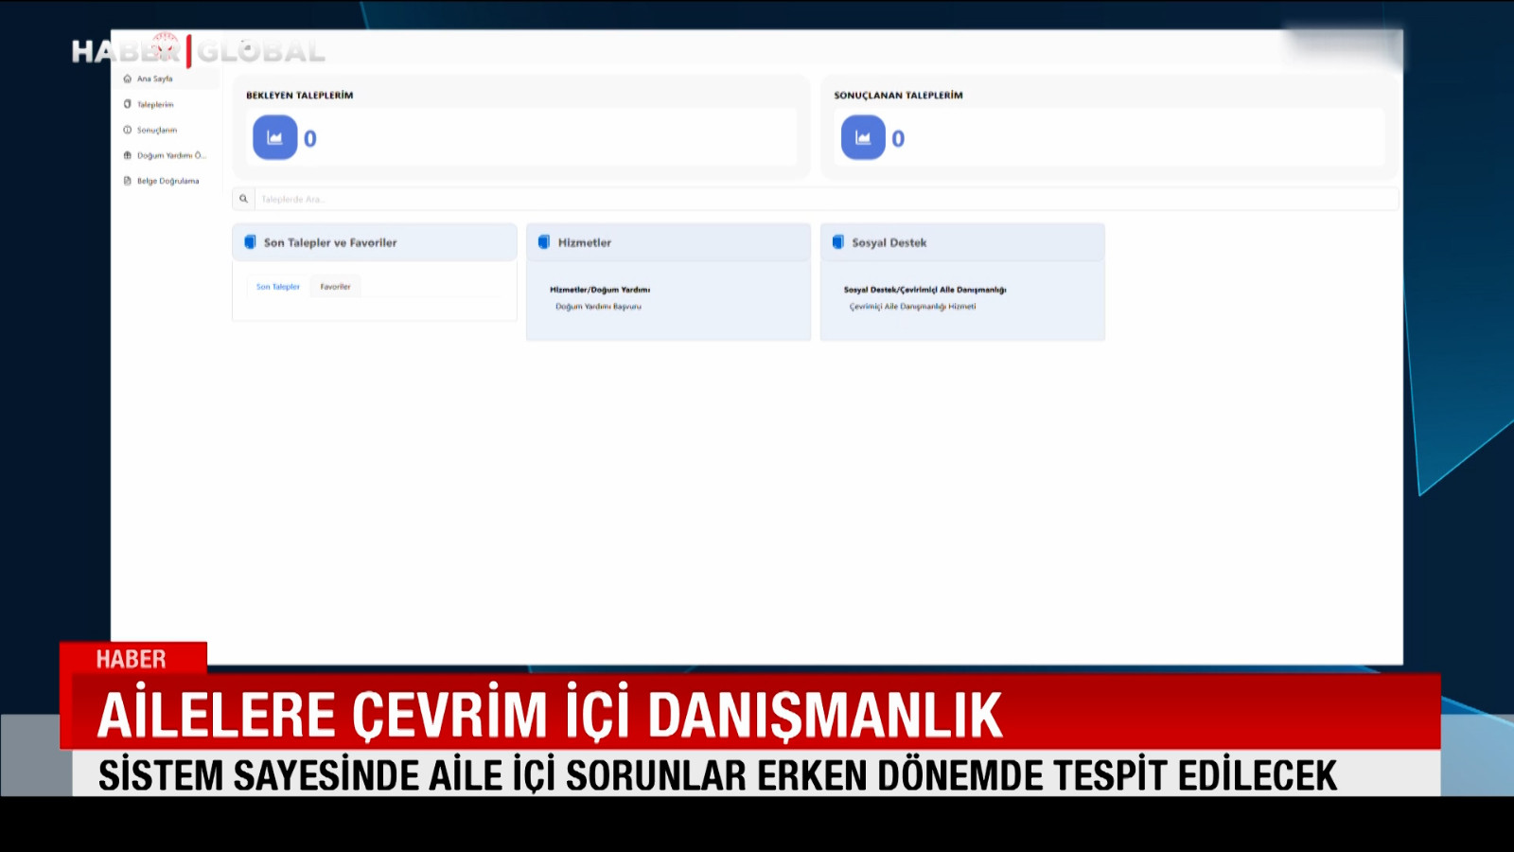The height and width of the screenshot is (852, 1514).
Task: Click the chart icon in Bekleyen Taleplerim
Action: pyautogui.click(x=274, y=136)
